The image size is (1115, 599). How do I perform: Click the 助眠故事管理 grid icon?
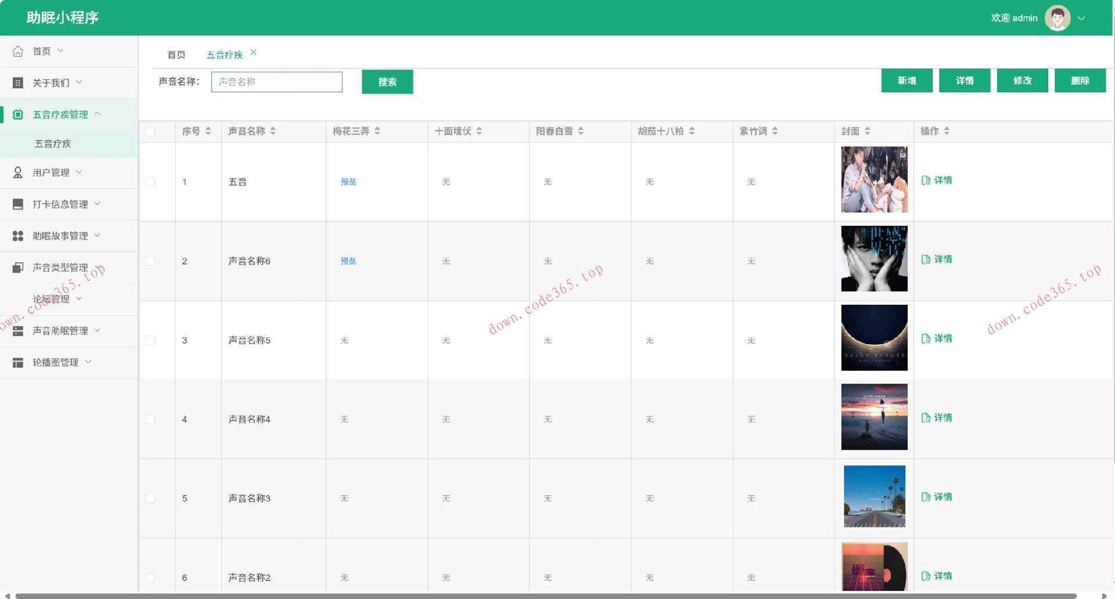tap(18, 236)
